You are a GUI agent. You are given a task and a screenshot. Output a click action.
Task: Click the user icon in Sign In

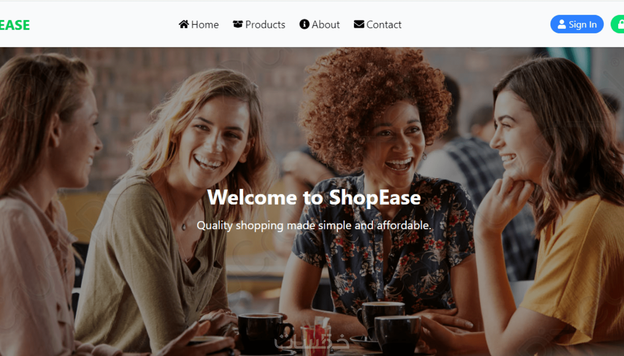pyautogui.click(x=562, y=24)
